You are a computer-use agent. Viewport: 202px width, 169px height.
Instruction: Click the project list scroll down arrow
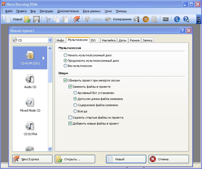[50, 149]
